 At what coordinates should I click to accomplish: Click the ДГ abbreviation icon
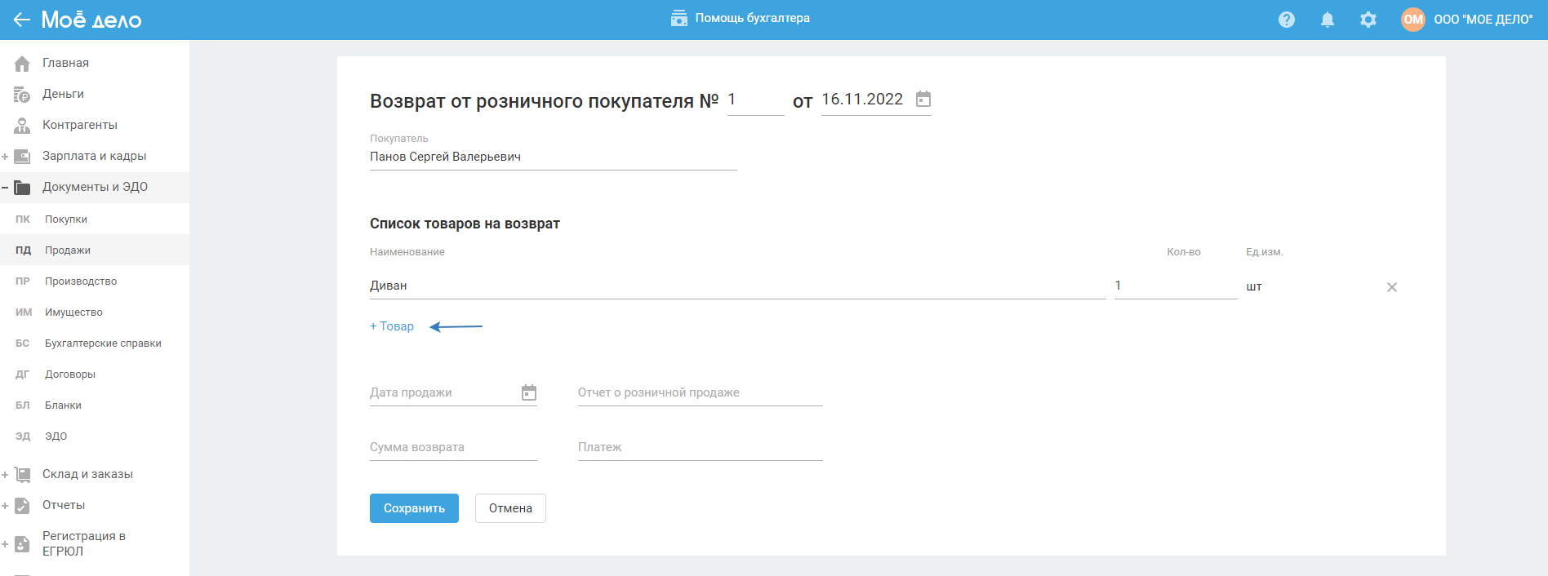point(22,374)
